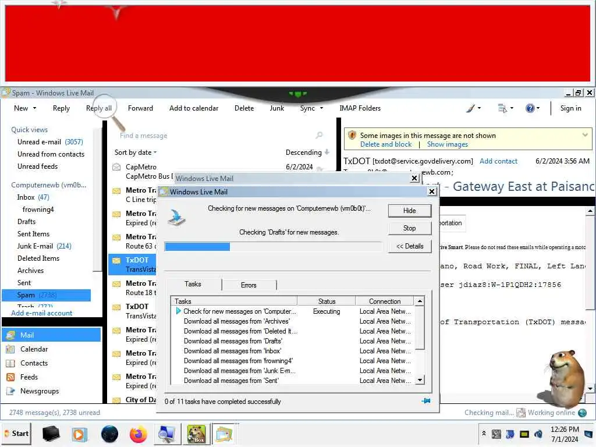The width and height of the screenshot is (596, 447).
Task: Click the Windows Live Mail taskbar icon
Action: pyautogui.click(x=224, y=434)
